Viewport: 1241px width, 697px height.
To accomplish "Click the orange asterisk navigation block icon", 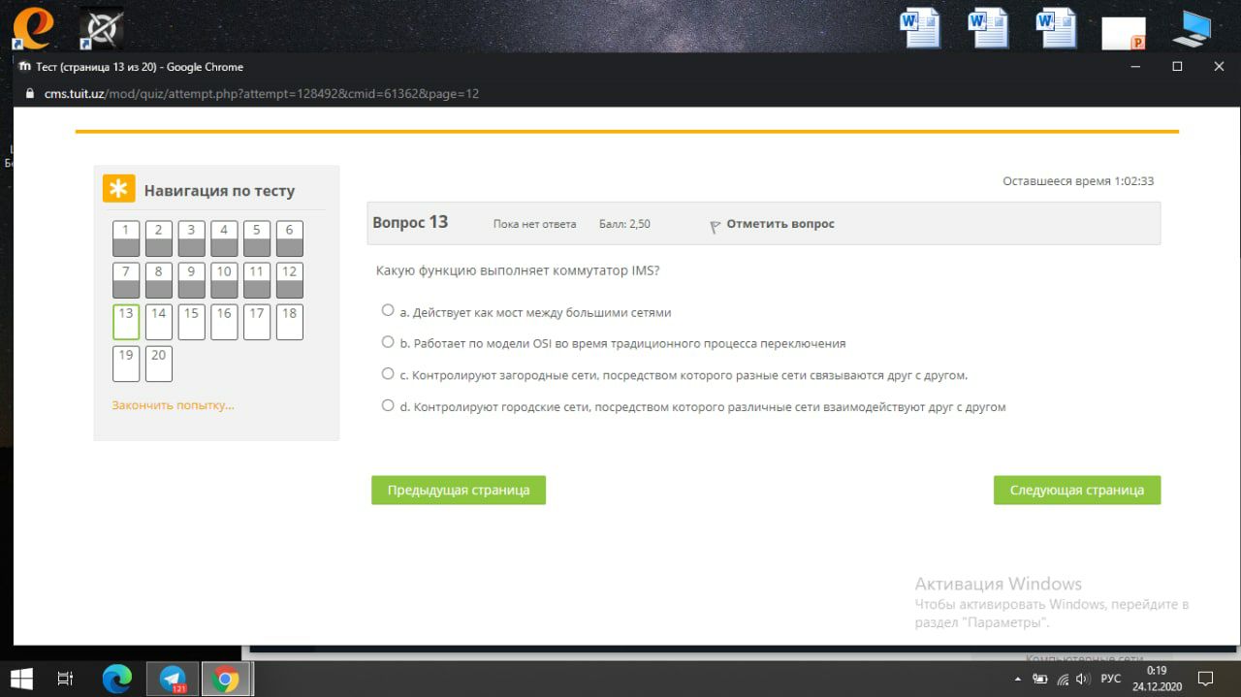I will (119, 189).
